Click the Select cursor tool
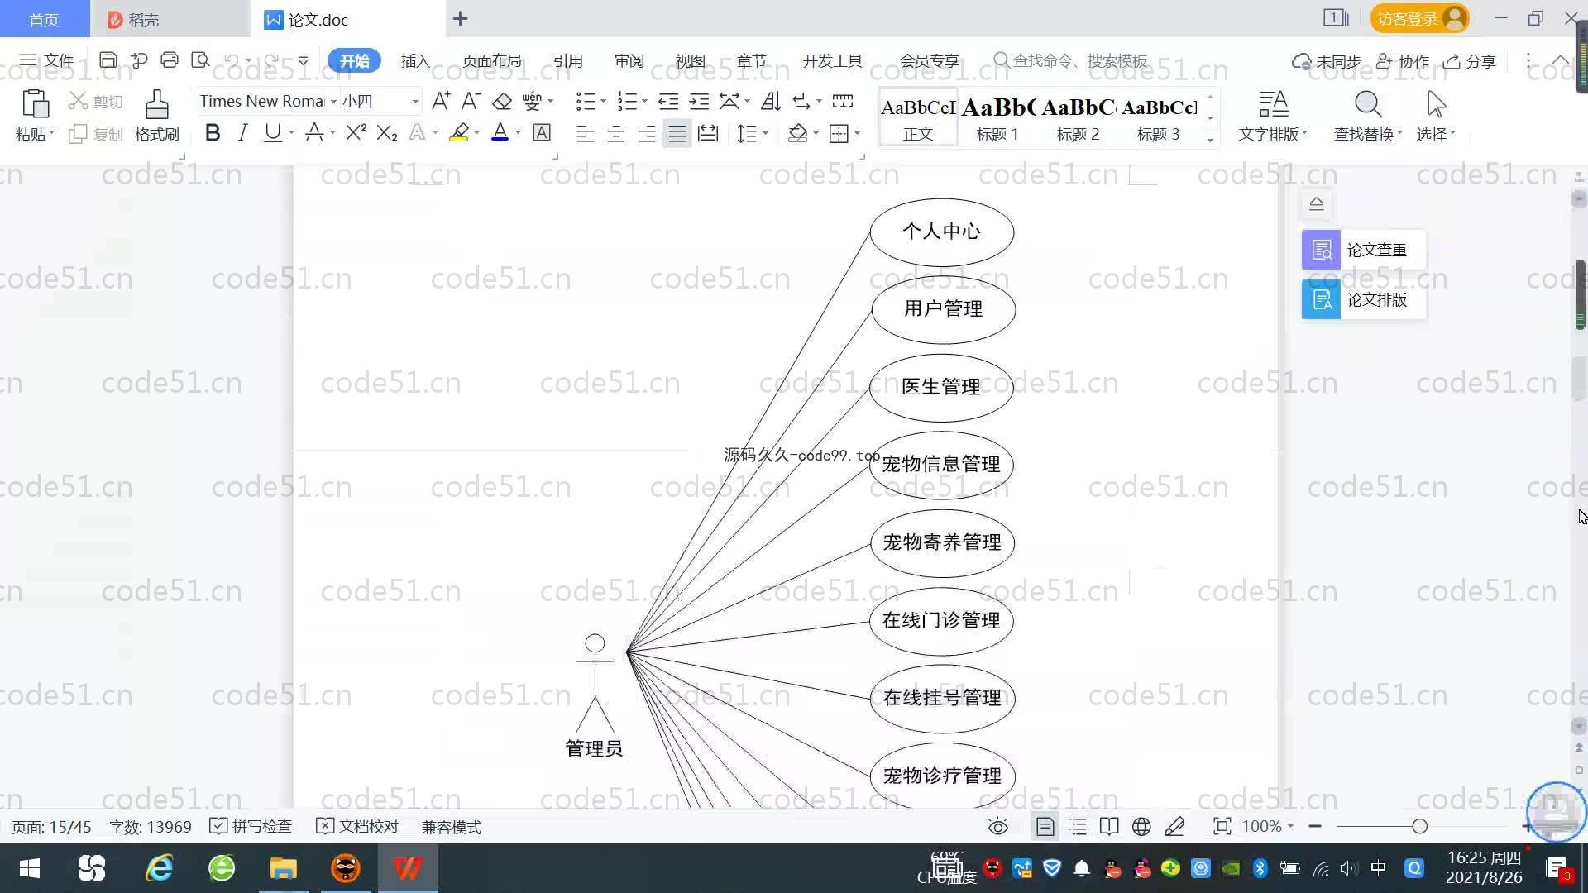The height and width of the screenshot is (893, 1588). (x=1436, y=115)
